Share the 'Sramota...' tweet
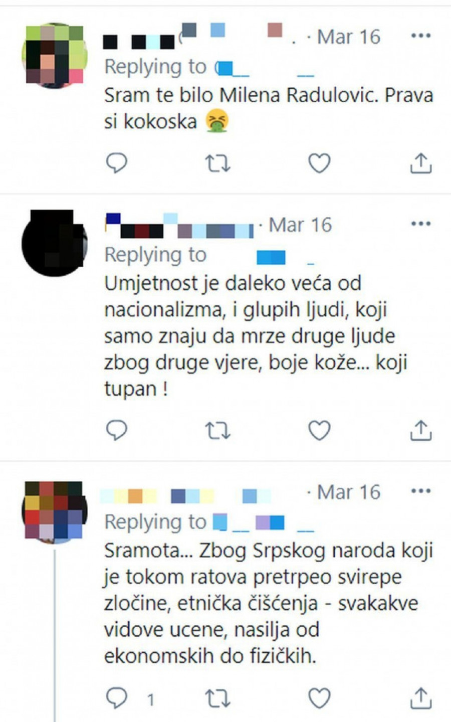Viewport: 451px width, 722px height. [x=421, y=697]
